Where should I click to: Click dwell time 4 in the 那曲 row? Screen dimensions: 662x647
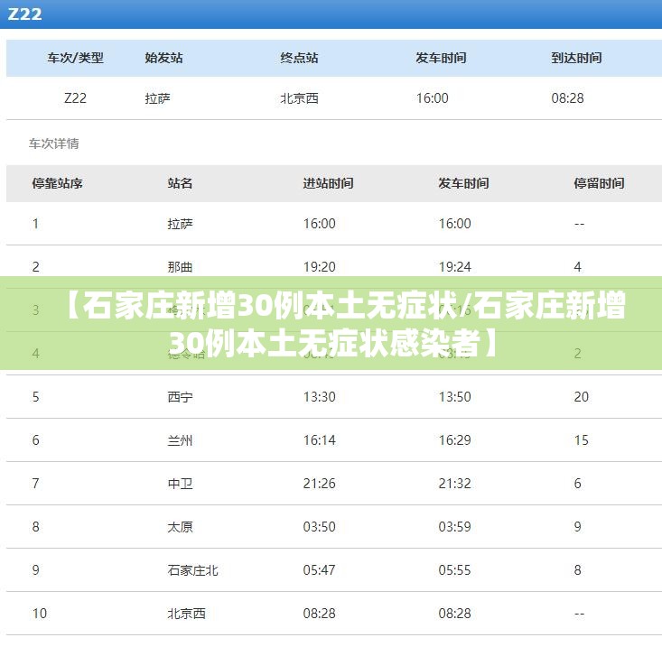[x=578, y=267]
